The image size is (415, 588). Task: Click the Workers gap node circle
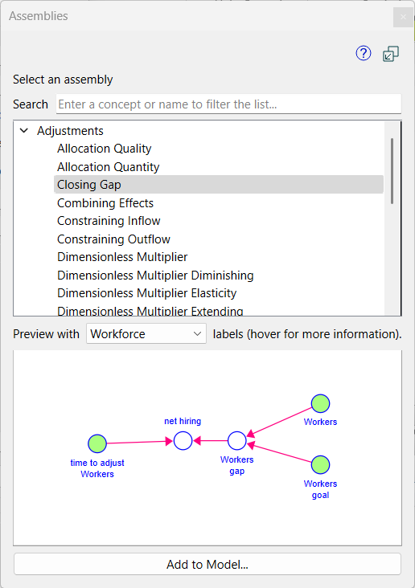click(237, 441)
